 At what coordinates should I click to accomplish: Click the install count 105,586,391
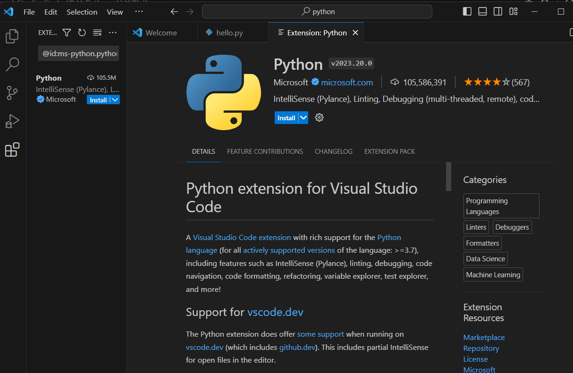point(425,82)
